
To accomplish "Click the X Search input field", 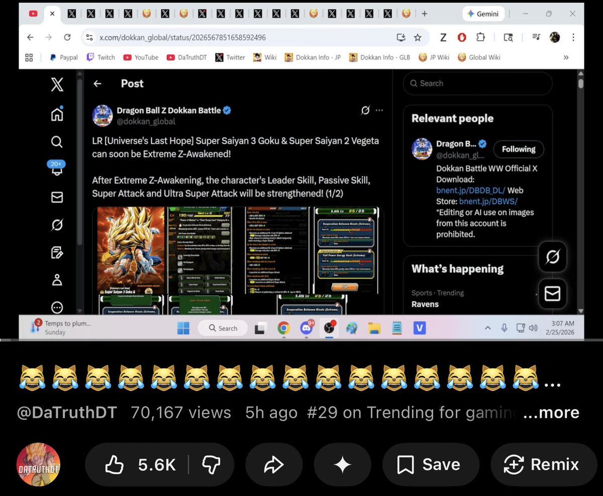I will click(x=477, y=83).
